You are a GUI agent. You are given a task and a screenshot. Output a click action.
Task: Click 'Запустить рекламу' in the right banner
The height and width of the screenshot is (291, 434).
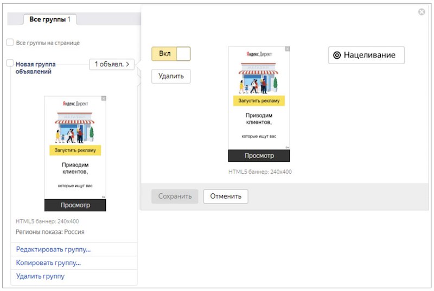259,101
